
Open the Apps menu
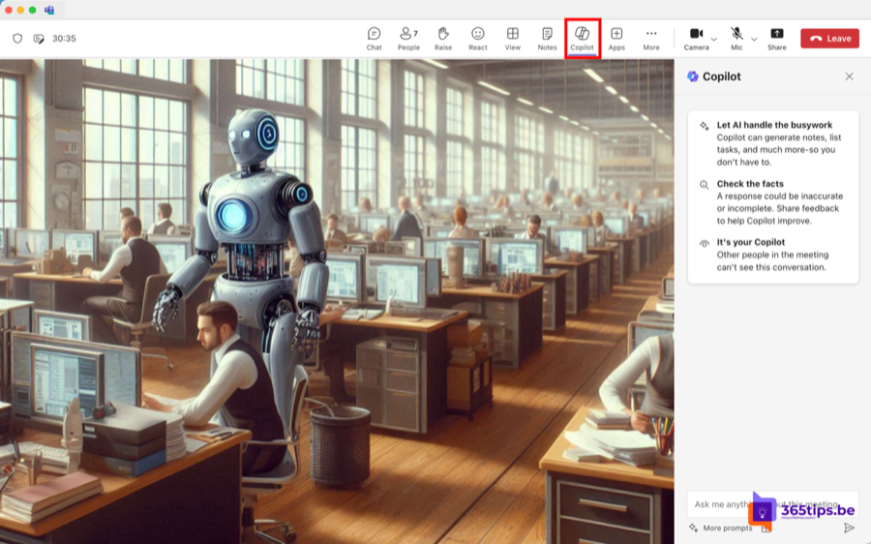(616, 39)
